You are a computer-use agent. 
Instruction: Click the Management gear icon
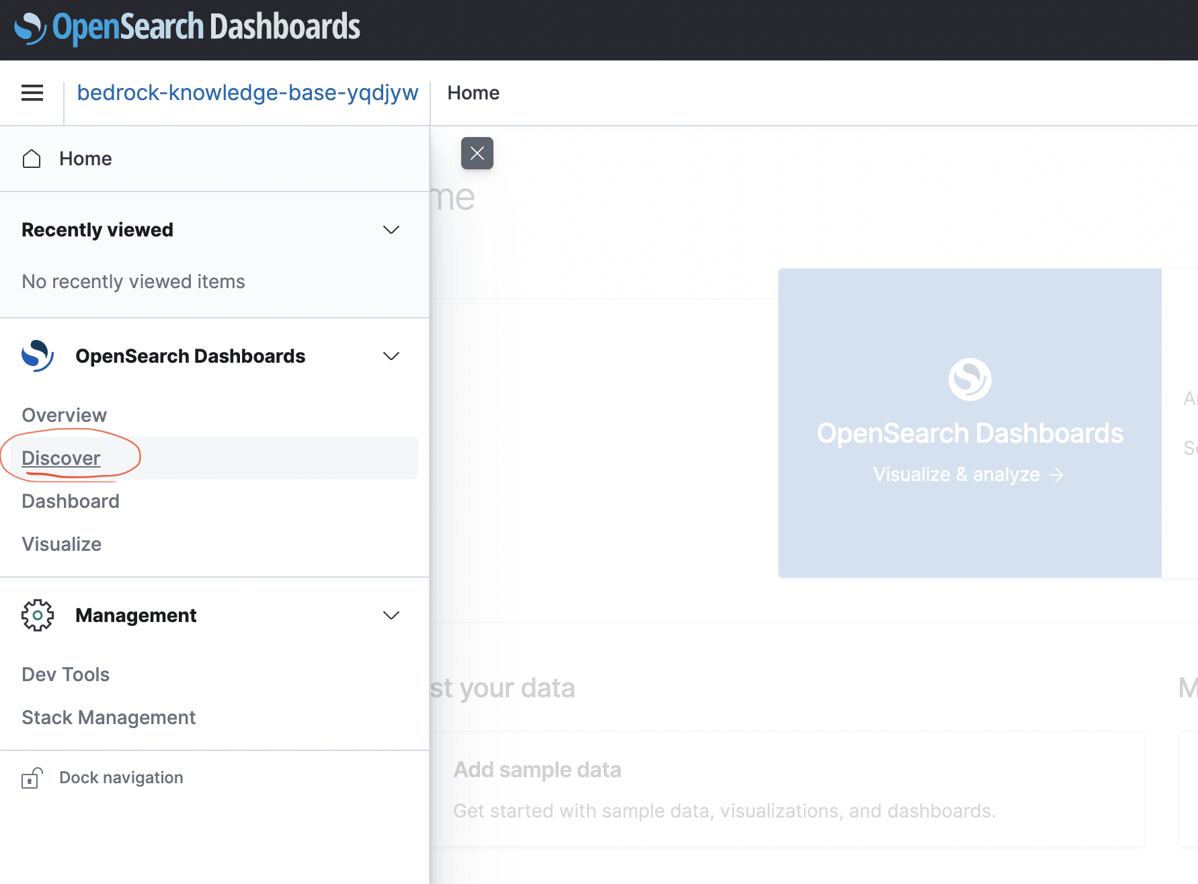(38, 615)
